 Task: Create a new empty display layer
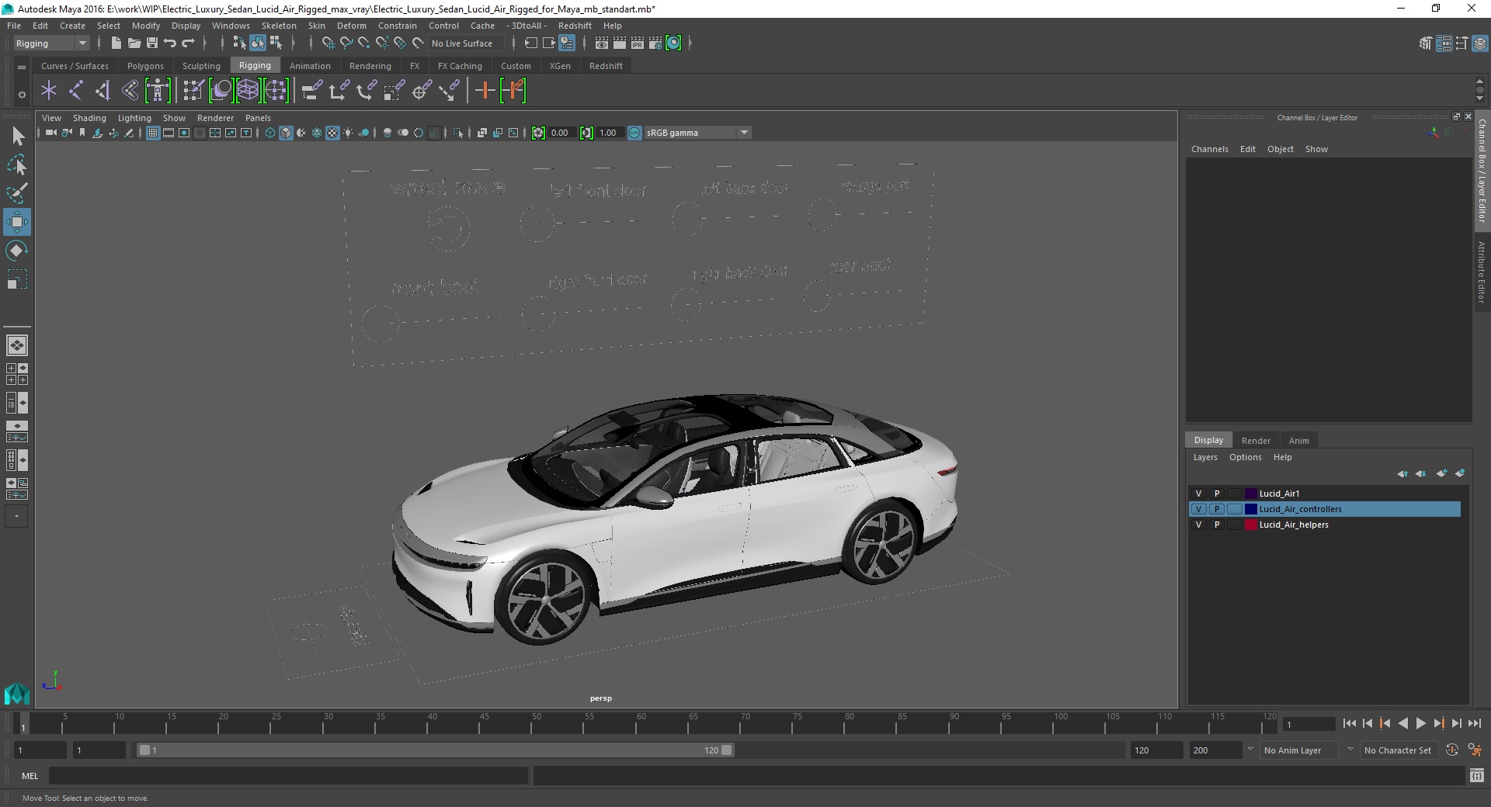(1442, 473)
